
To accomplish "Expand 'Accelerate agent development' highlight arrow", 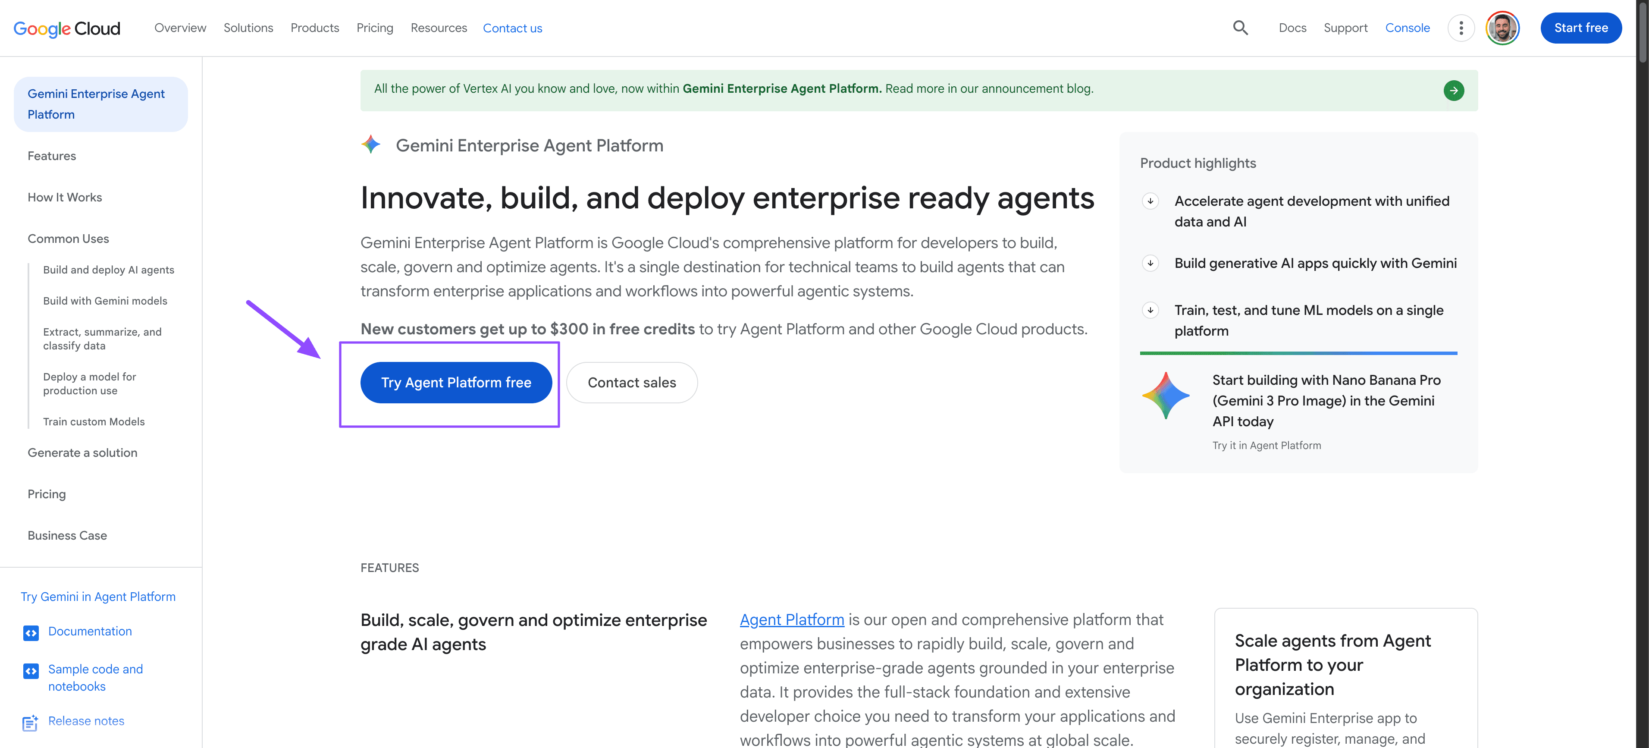I will coord(1151,201).
